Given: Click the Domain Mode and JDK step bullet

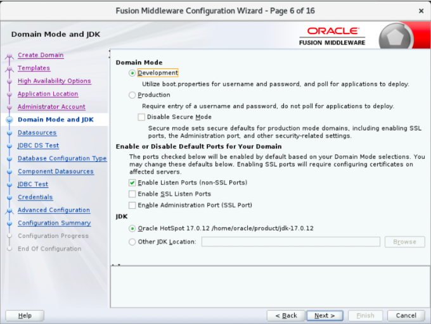Looking at the screenshot, I should click(10, 120).
